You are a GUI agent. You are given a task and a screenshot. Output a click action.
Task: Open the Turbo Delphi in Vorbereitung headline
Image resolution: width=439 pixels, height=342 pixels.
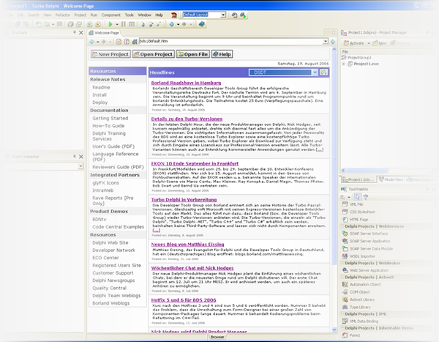pos(184,200)
